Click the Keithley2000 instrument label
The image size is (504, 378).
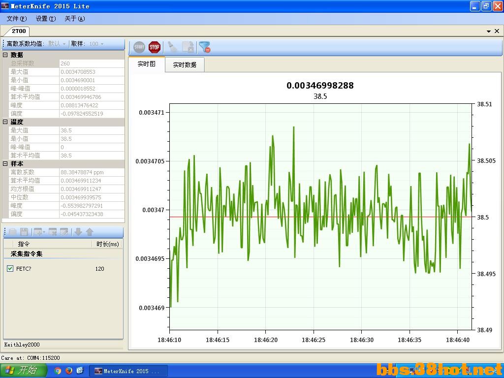click(22, 345)
